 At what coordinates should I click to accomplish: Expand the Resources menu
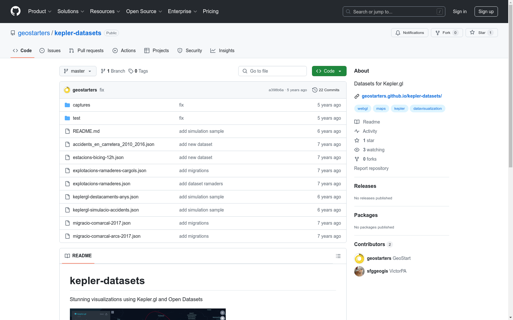tap(105, 12)
